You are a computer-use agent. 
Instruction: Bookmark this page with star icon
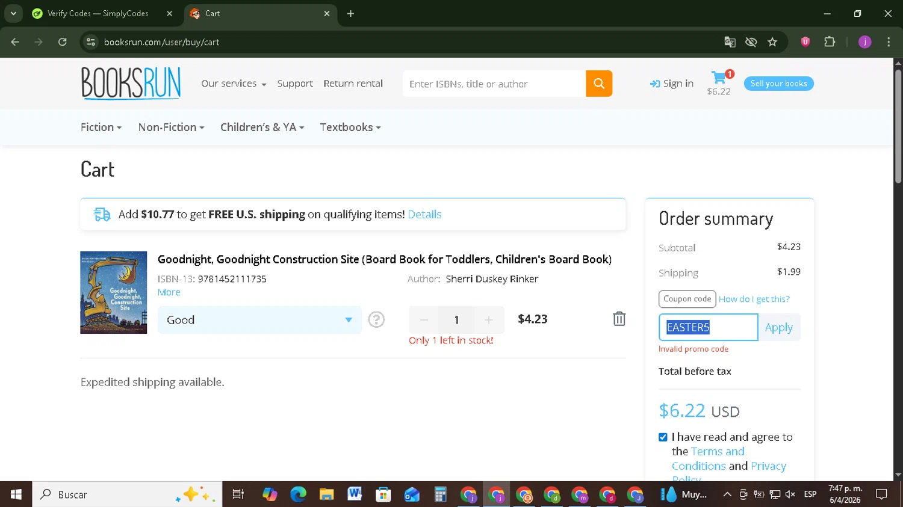(x=772, y=42)
